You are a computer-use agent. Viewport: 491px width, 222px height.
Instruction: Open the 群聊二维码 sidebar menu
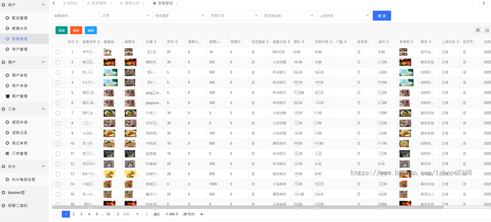24,206
